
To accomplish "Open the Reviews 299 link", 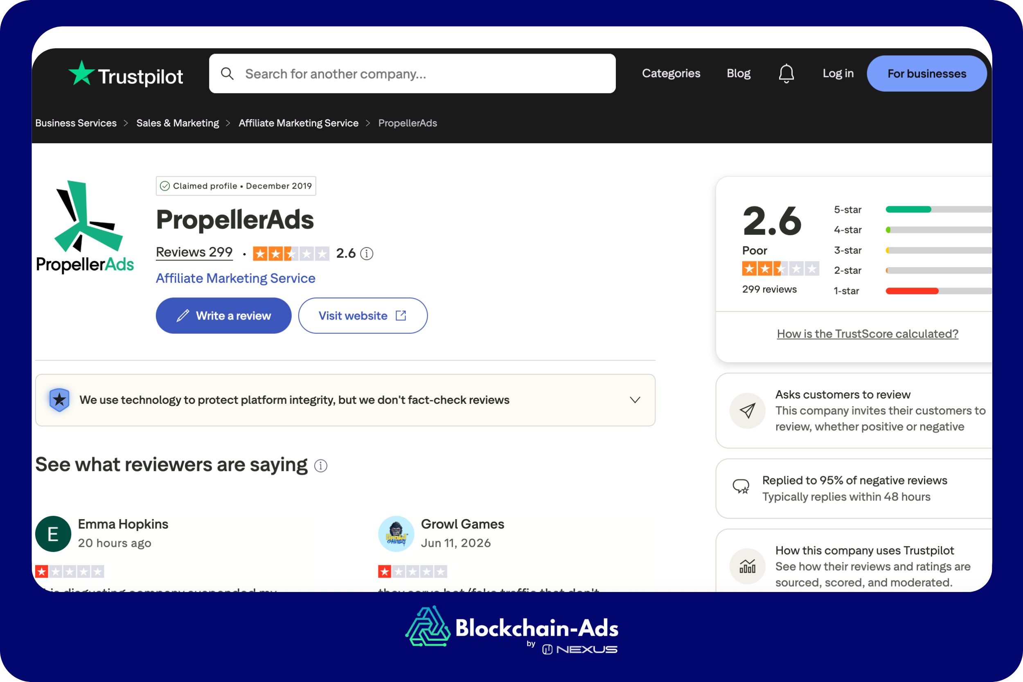I will [194, 252].
